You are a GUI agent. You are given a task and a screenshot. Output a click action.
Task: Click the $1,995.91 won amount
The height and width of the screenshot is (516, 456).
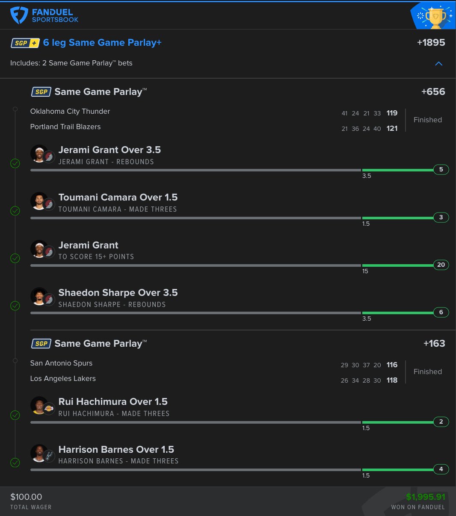tap(425, 497)
